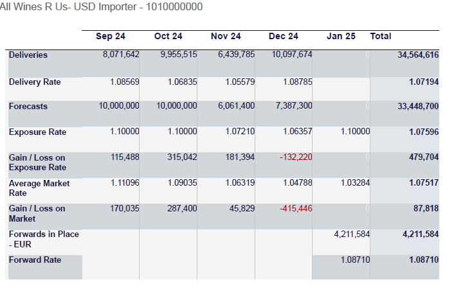Screen dimensions: 456x291
Task: Click the Forward Rate row label
Action: click(35, 260)
